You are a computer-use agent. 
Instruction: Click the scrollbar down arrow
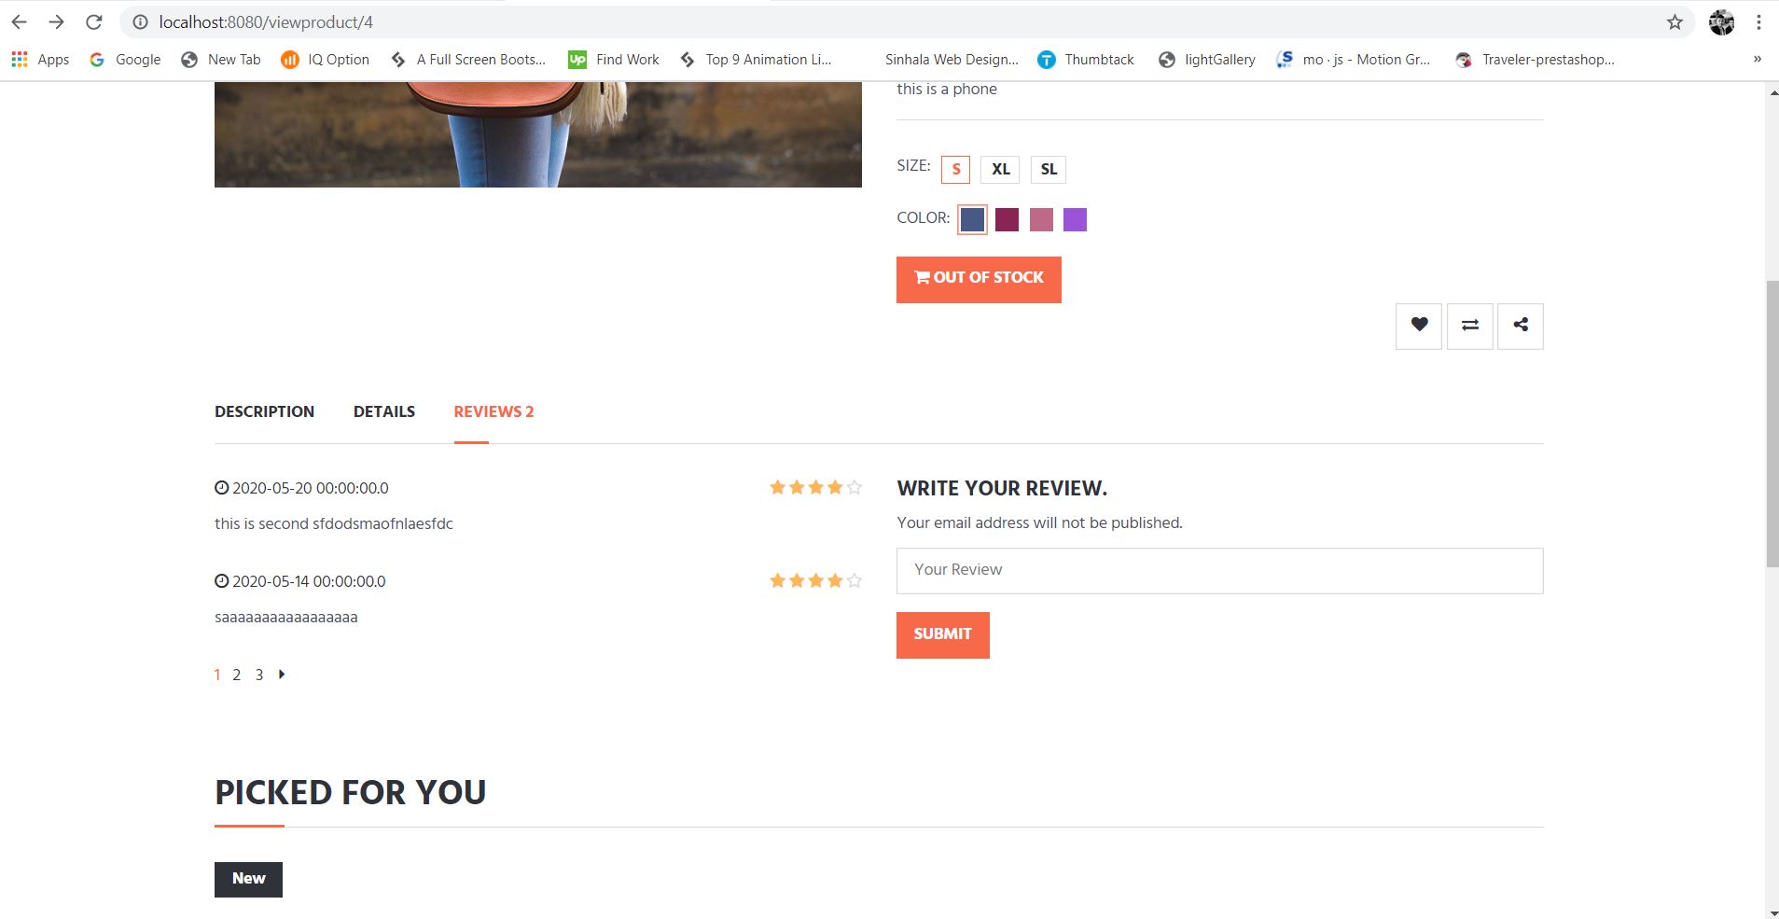point(1772,912)
